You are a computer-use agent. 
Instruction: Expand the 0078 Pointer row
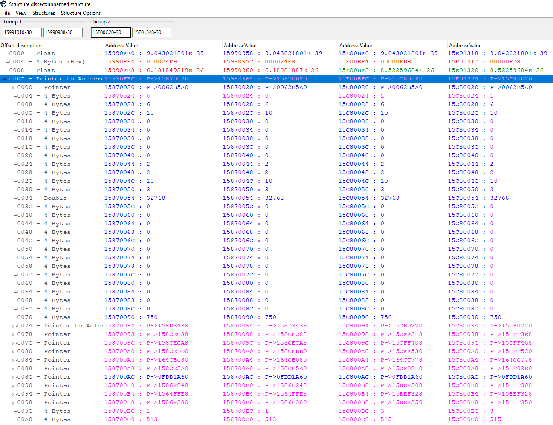[12, 334]
